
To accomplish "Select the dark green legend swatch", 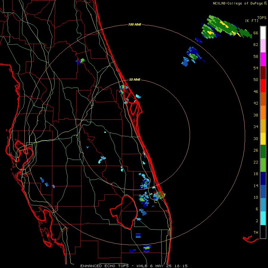I will tap(263, 152).
